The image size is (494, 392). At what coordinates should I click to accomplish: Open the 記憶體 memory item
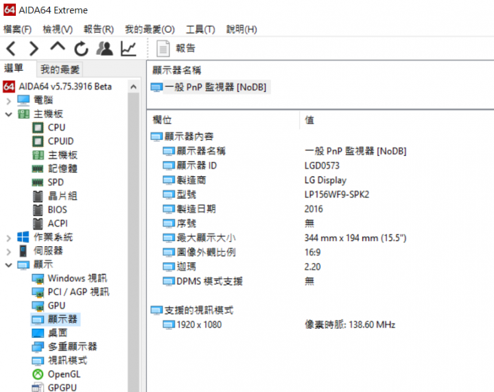click(54, 169)
